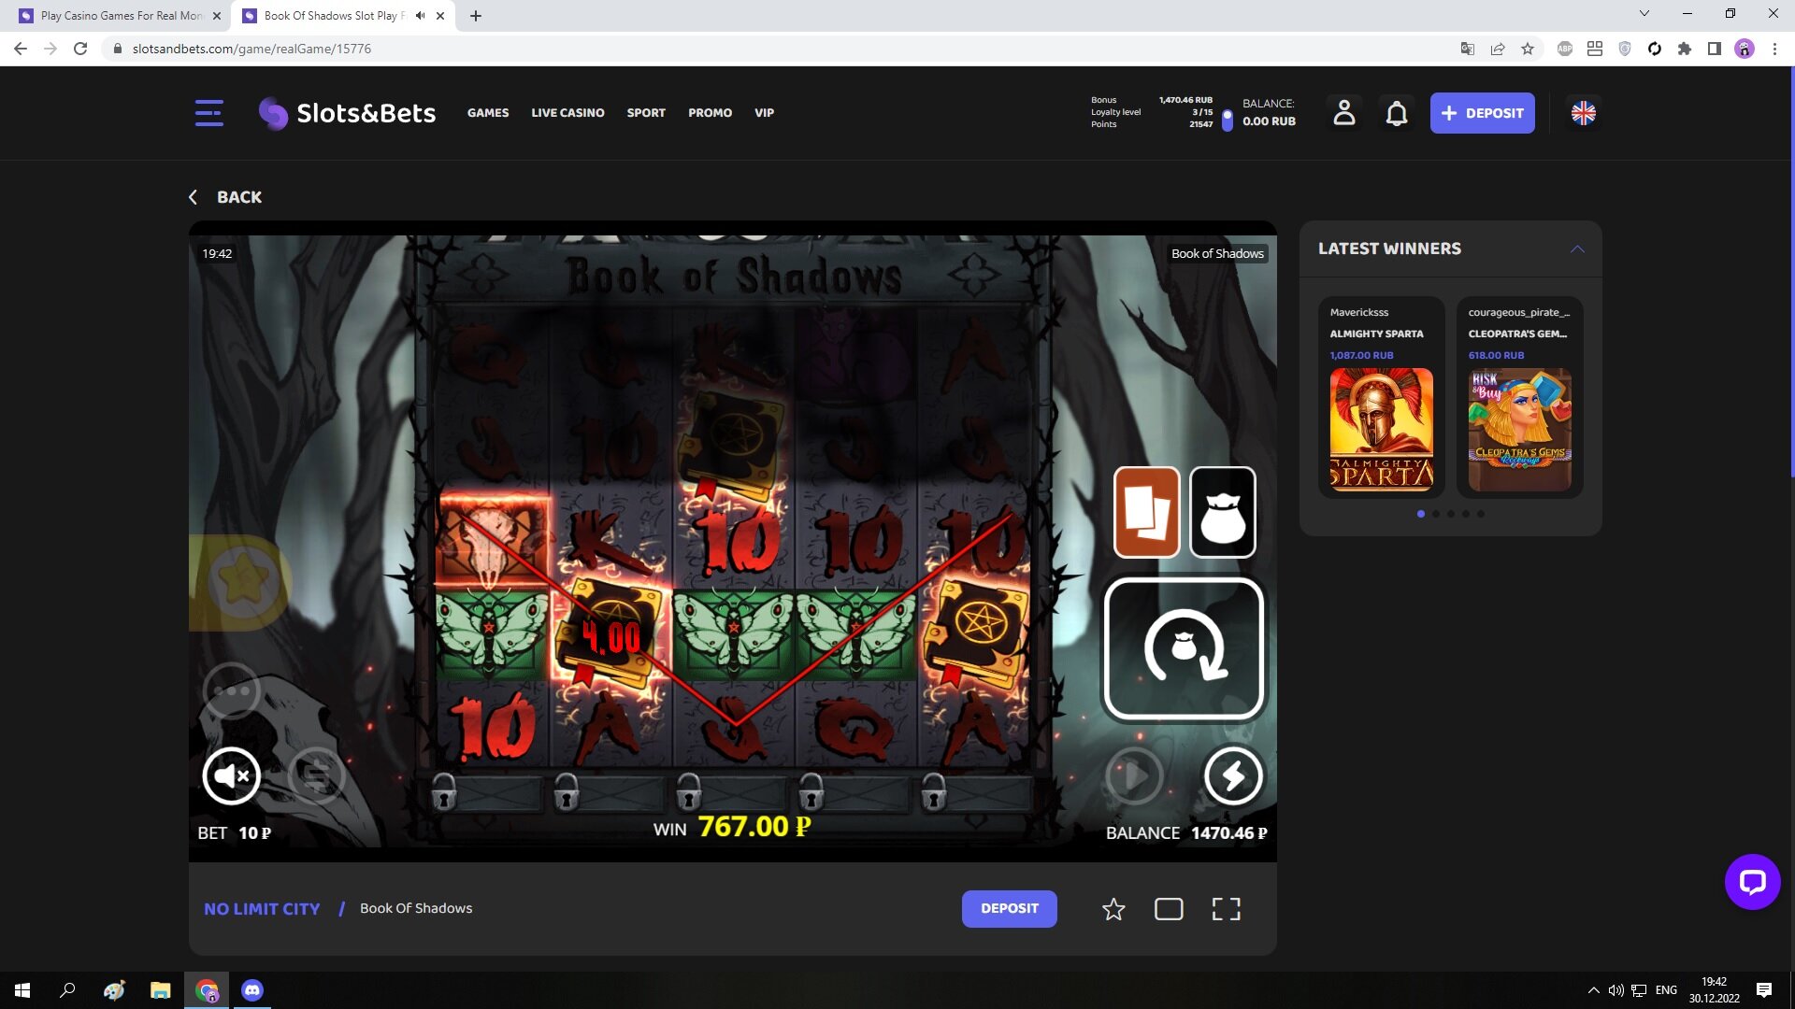Switch to theater view rectangle icon
1795x1009 pixels.
(x=1169, y=909)
